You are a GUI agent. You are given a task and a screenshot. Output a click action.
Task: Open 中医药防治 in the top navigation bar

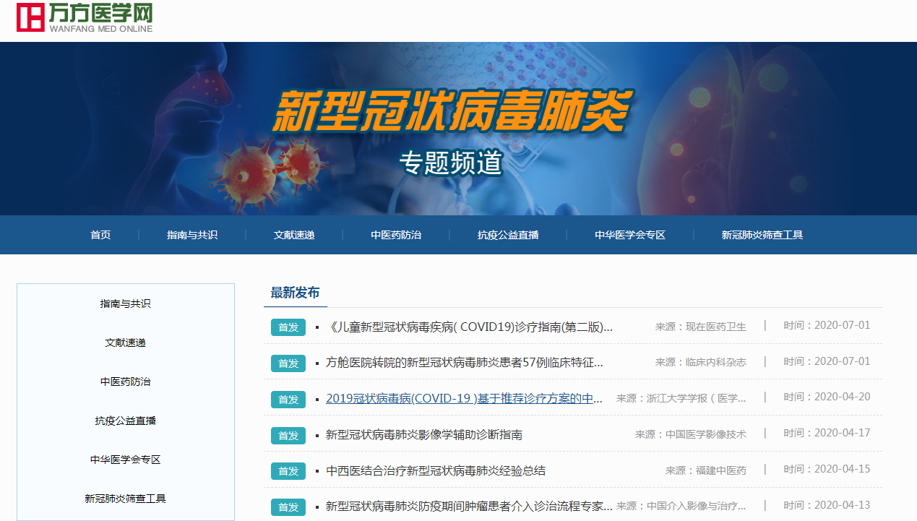pos(396,235)
